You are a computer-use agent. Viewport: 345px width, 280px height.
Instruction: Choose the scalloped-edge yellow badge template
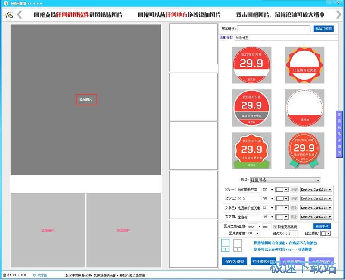pos(304,65)
